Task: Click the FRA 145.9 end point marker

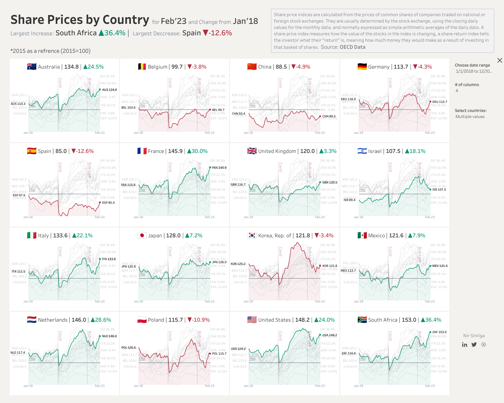Action: point(210,167)
